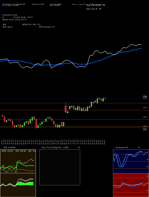Select the "ADX: 53.62 +DY: 30.46" readout
149x197 pixels.
point(13,151)
